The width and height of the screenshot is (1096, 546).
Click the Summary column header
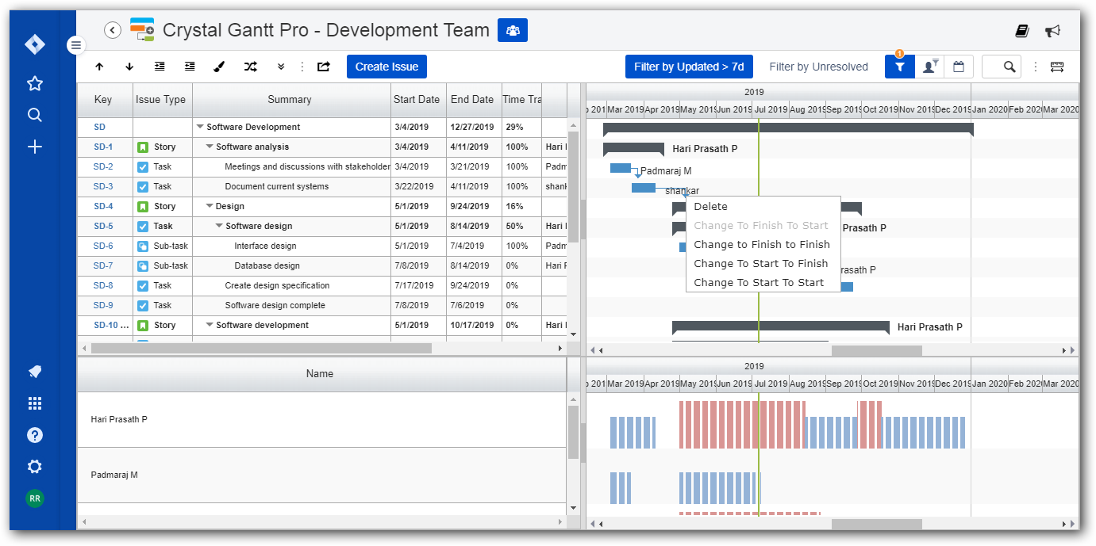(x=290, y=100)
